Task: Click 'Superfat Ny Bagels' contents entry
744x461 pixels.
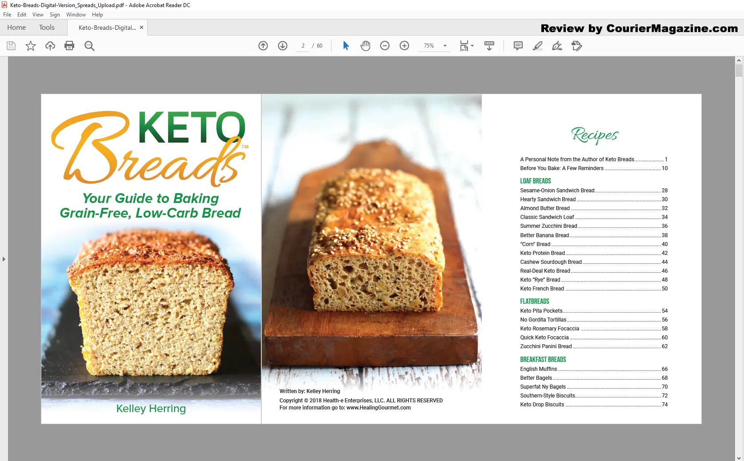Action: pyautogui.click(x=594, y=387)
